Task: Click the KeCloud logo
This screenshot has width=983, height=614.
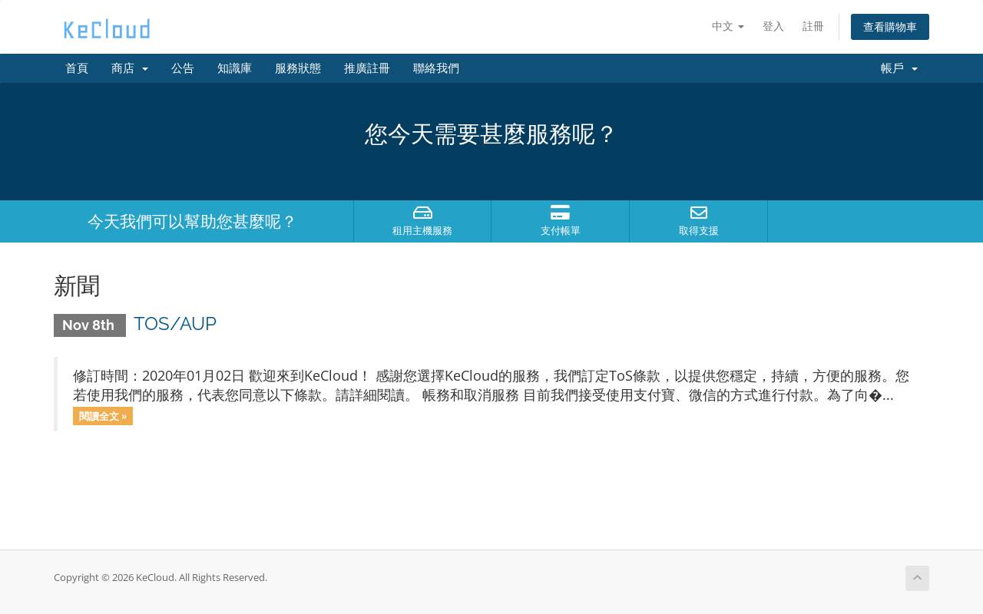Action: click(107, 29)
